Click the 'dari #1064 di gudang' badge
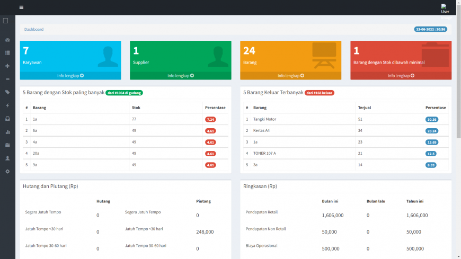 (124, 93)
